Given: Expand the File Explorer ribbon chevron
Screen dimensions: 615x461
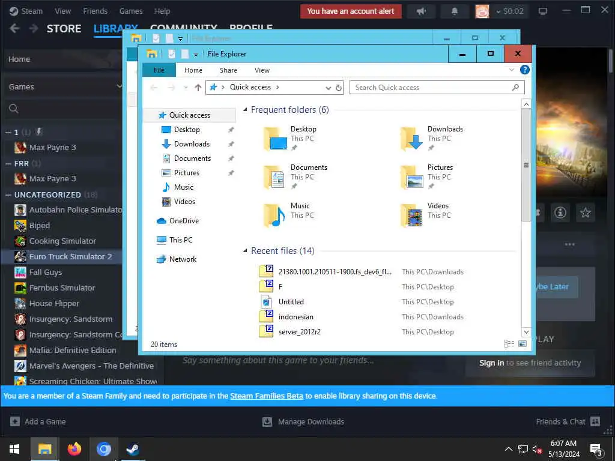Looking at the screenshot, I should (512, 70).
